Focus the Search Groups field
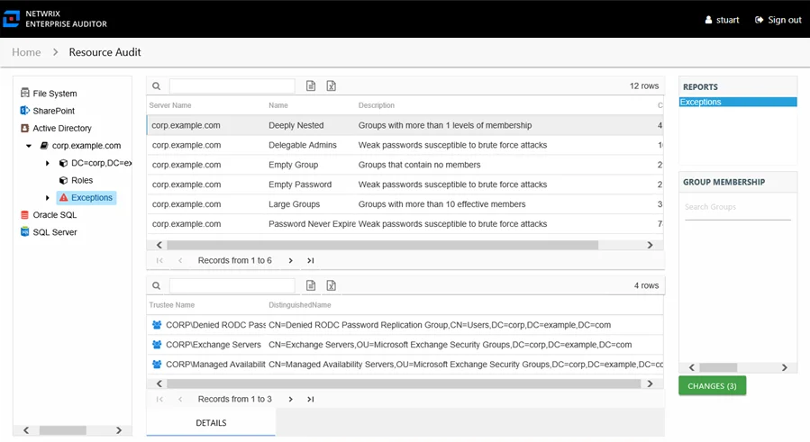The image size is (810, 442). (738, 207)
